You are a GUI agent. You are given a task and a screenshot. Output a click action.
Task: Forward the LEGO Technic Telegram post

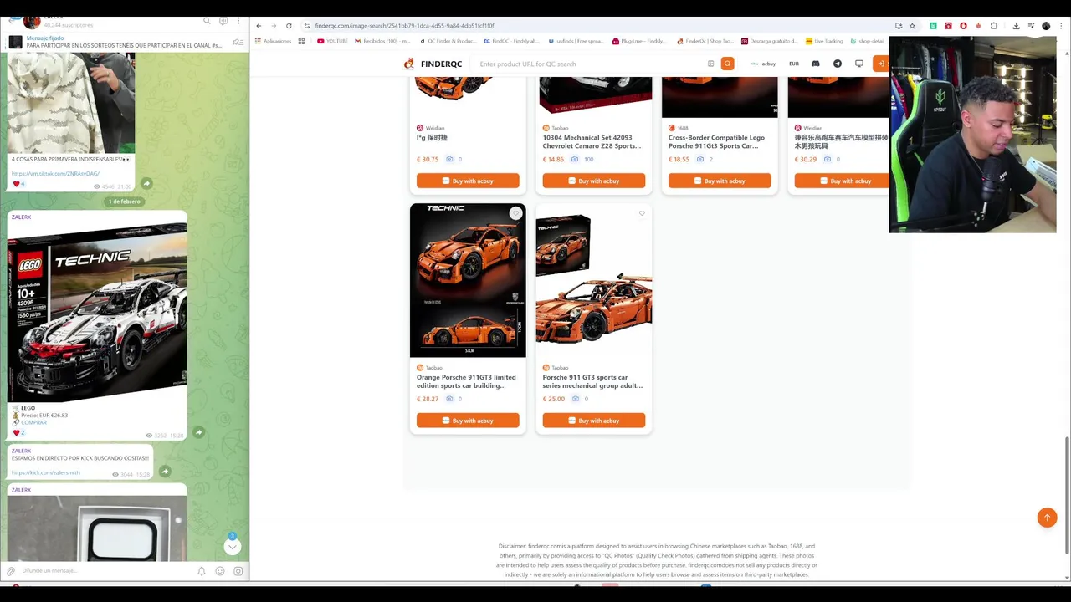pos(198,432)
